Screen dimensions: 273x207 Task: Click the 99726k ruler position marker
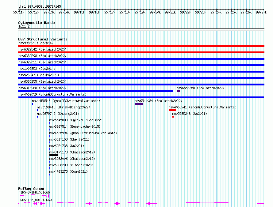click(246, 12)
